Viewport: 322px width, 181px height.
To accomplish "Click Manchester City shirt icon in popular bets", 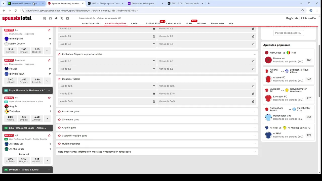I will coord(268,117).
